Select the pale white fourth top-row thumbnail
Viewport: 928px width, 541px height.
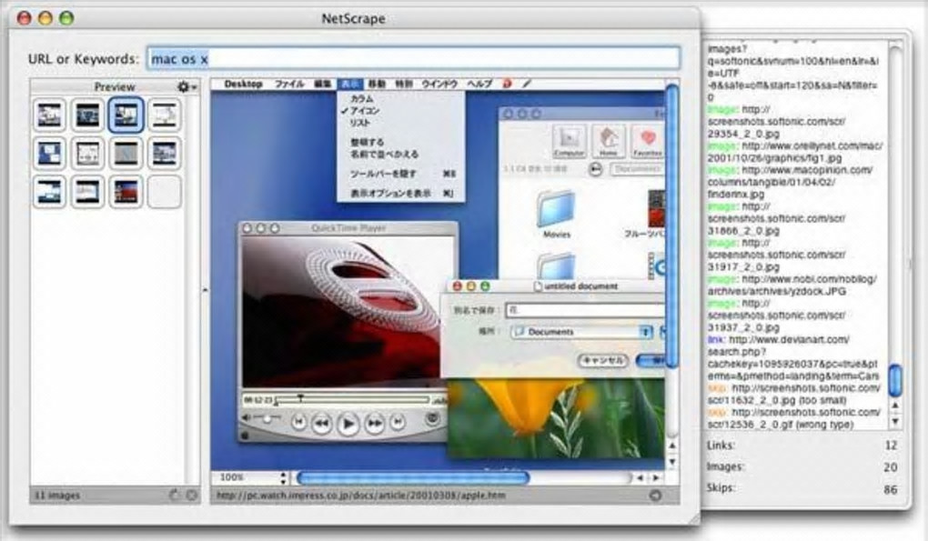(x=165, y=115)
